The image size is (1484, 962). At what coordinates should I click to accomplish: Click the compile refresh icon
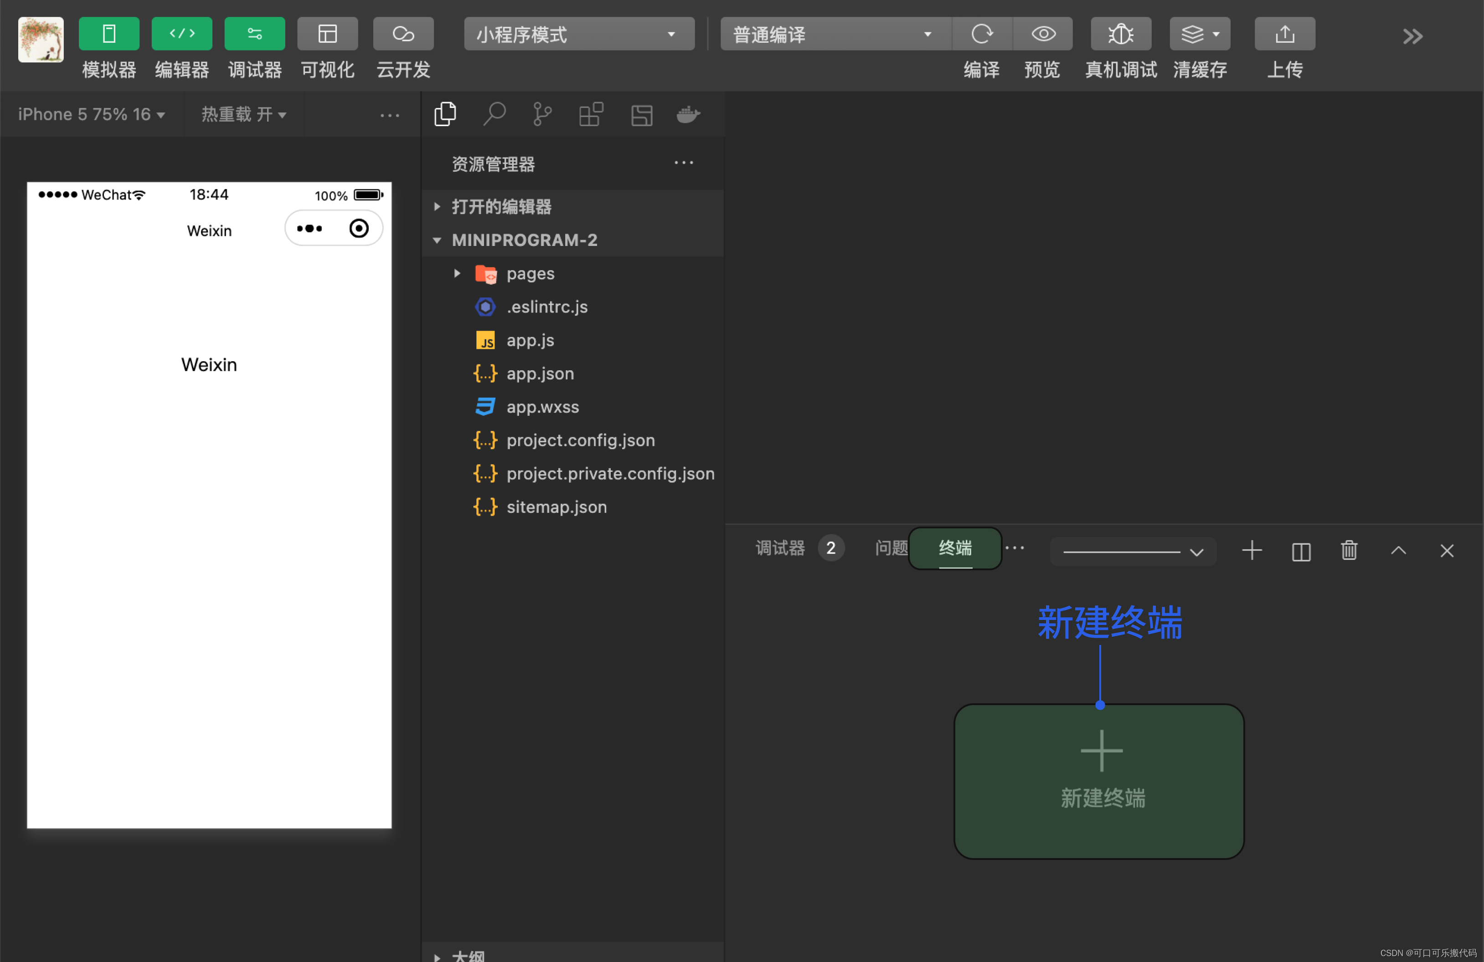click(981, 34)
